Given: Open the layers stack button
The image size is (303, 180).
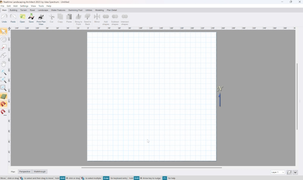Looking at the screenshot, I should 289,172.
